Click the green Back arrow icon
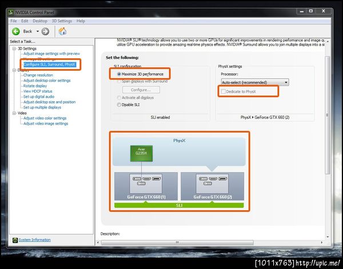This screenshot has height=269, width=343. 16,31
